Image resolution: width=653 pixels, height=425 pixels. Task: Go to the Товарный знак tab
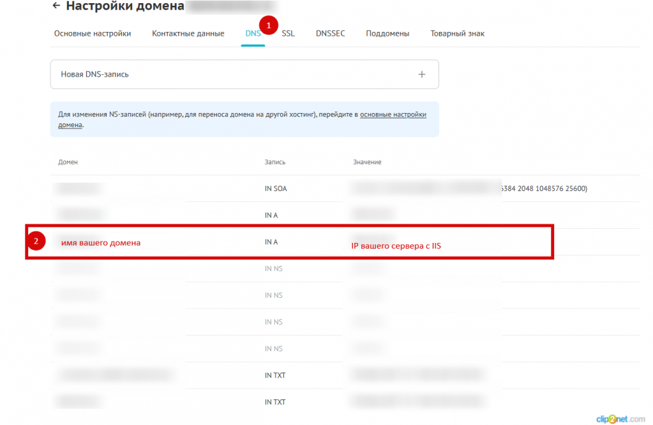[457, 33]
